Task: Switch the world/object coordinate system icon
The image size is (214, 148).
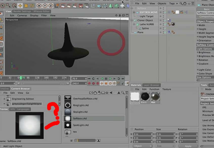Action: click(x=57, y=6)
